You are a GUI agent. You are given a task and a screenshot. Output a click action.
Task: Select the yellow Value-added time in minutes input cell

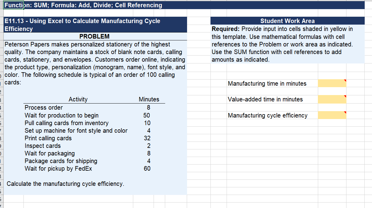[332, 99]
